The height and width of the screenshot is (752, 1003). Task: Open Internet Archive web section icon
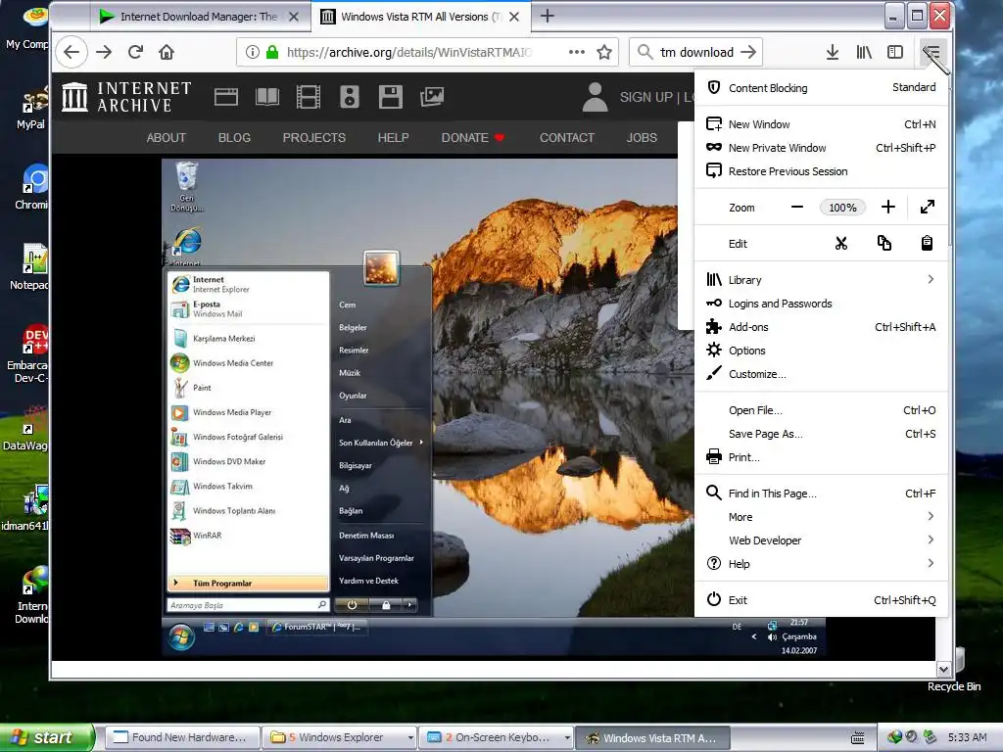(226, 97)
